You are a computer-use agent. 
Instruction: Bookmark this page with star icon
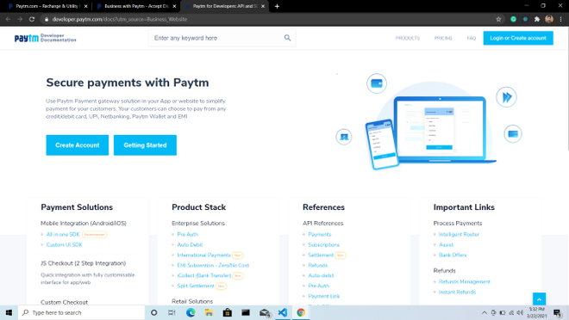(x=498, y=19)
